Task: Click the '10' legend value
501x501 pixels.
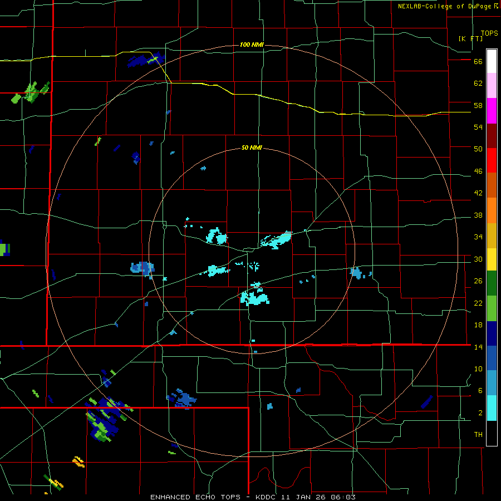Action: pyautogui.click(x=478, y=369)
